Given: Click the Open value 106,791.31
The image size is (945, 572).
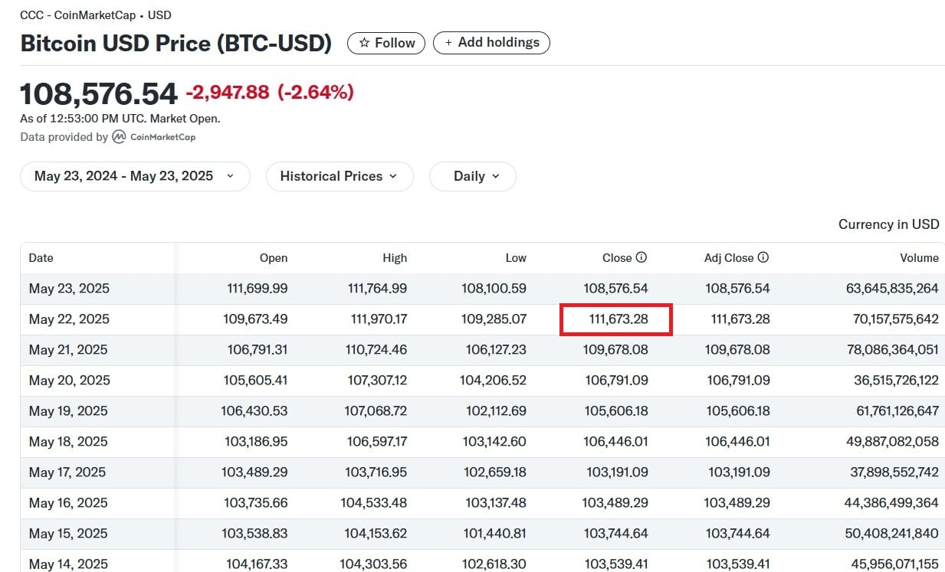Looking at the screenshot, I should pyautogui.click(x=258, y=350).
